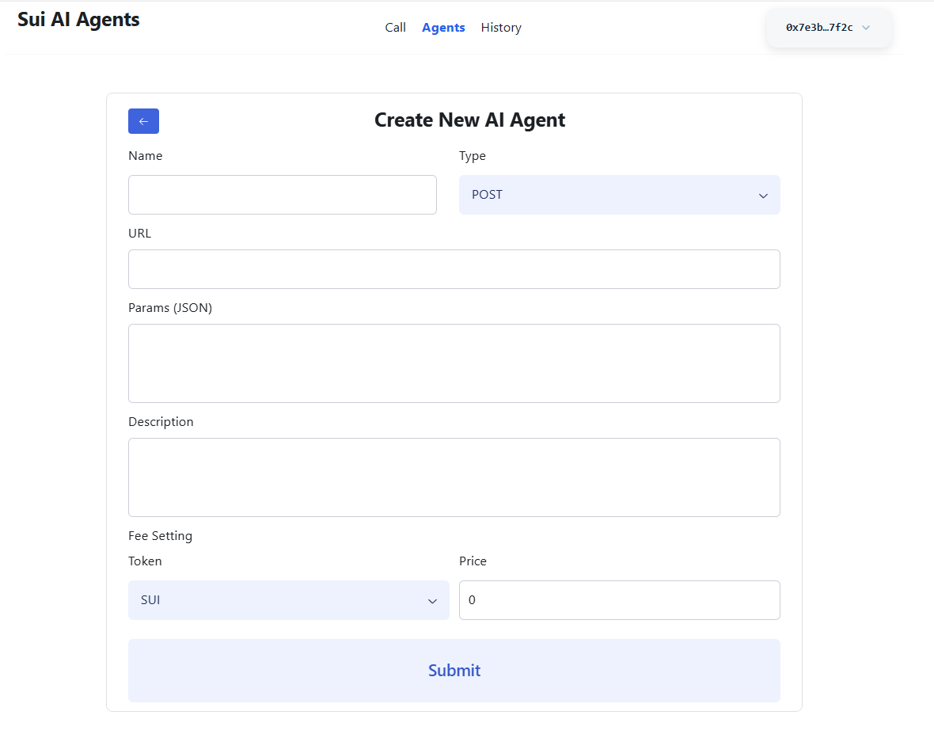The width and height of the screenshot is (934, 753).
Task: Open the Token dropdown showing SUI
Action: pyautogui.click(x=289, y=600)
